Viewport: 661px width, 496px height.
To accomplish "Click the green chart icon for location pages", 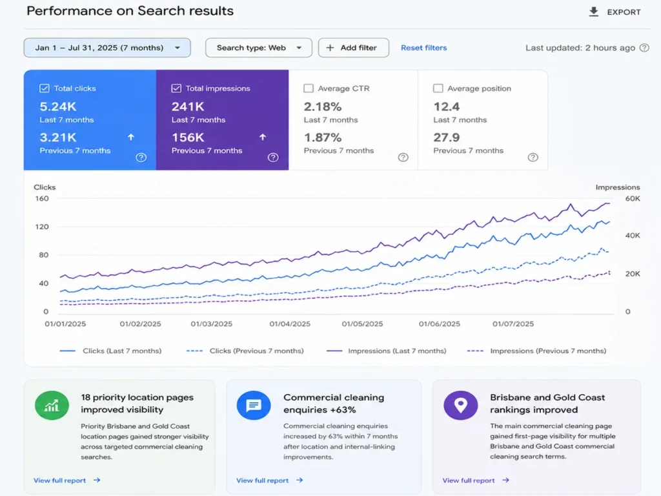I will pos(52,406).
